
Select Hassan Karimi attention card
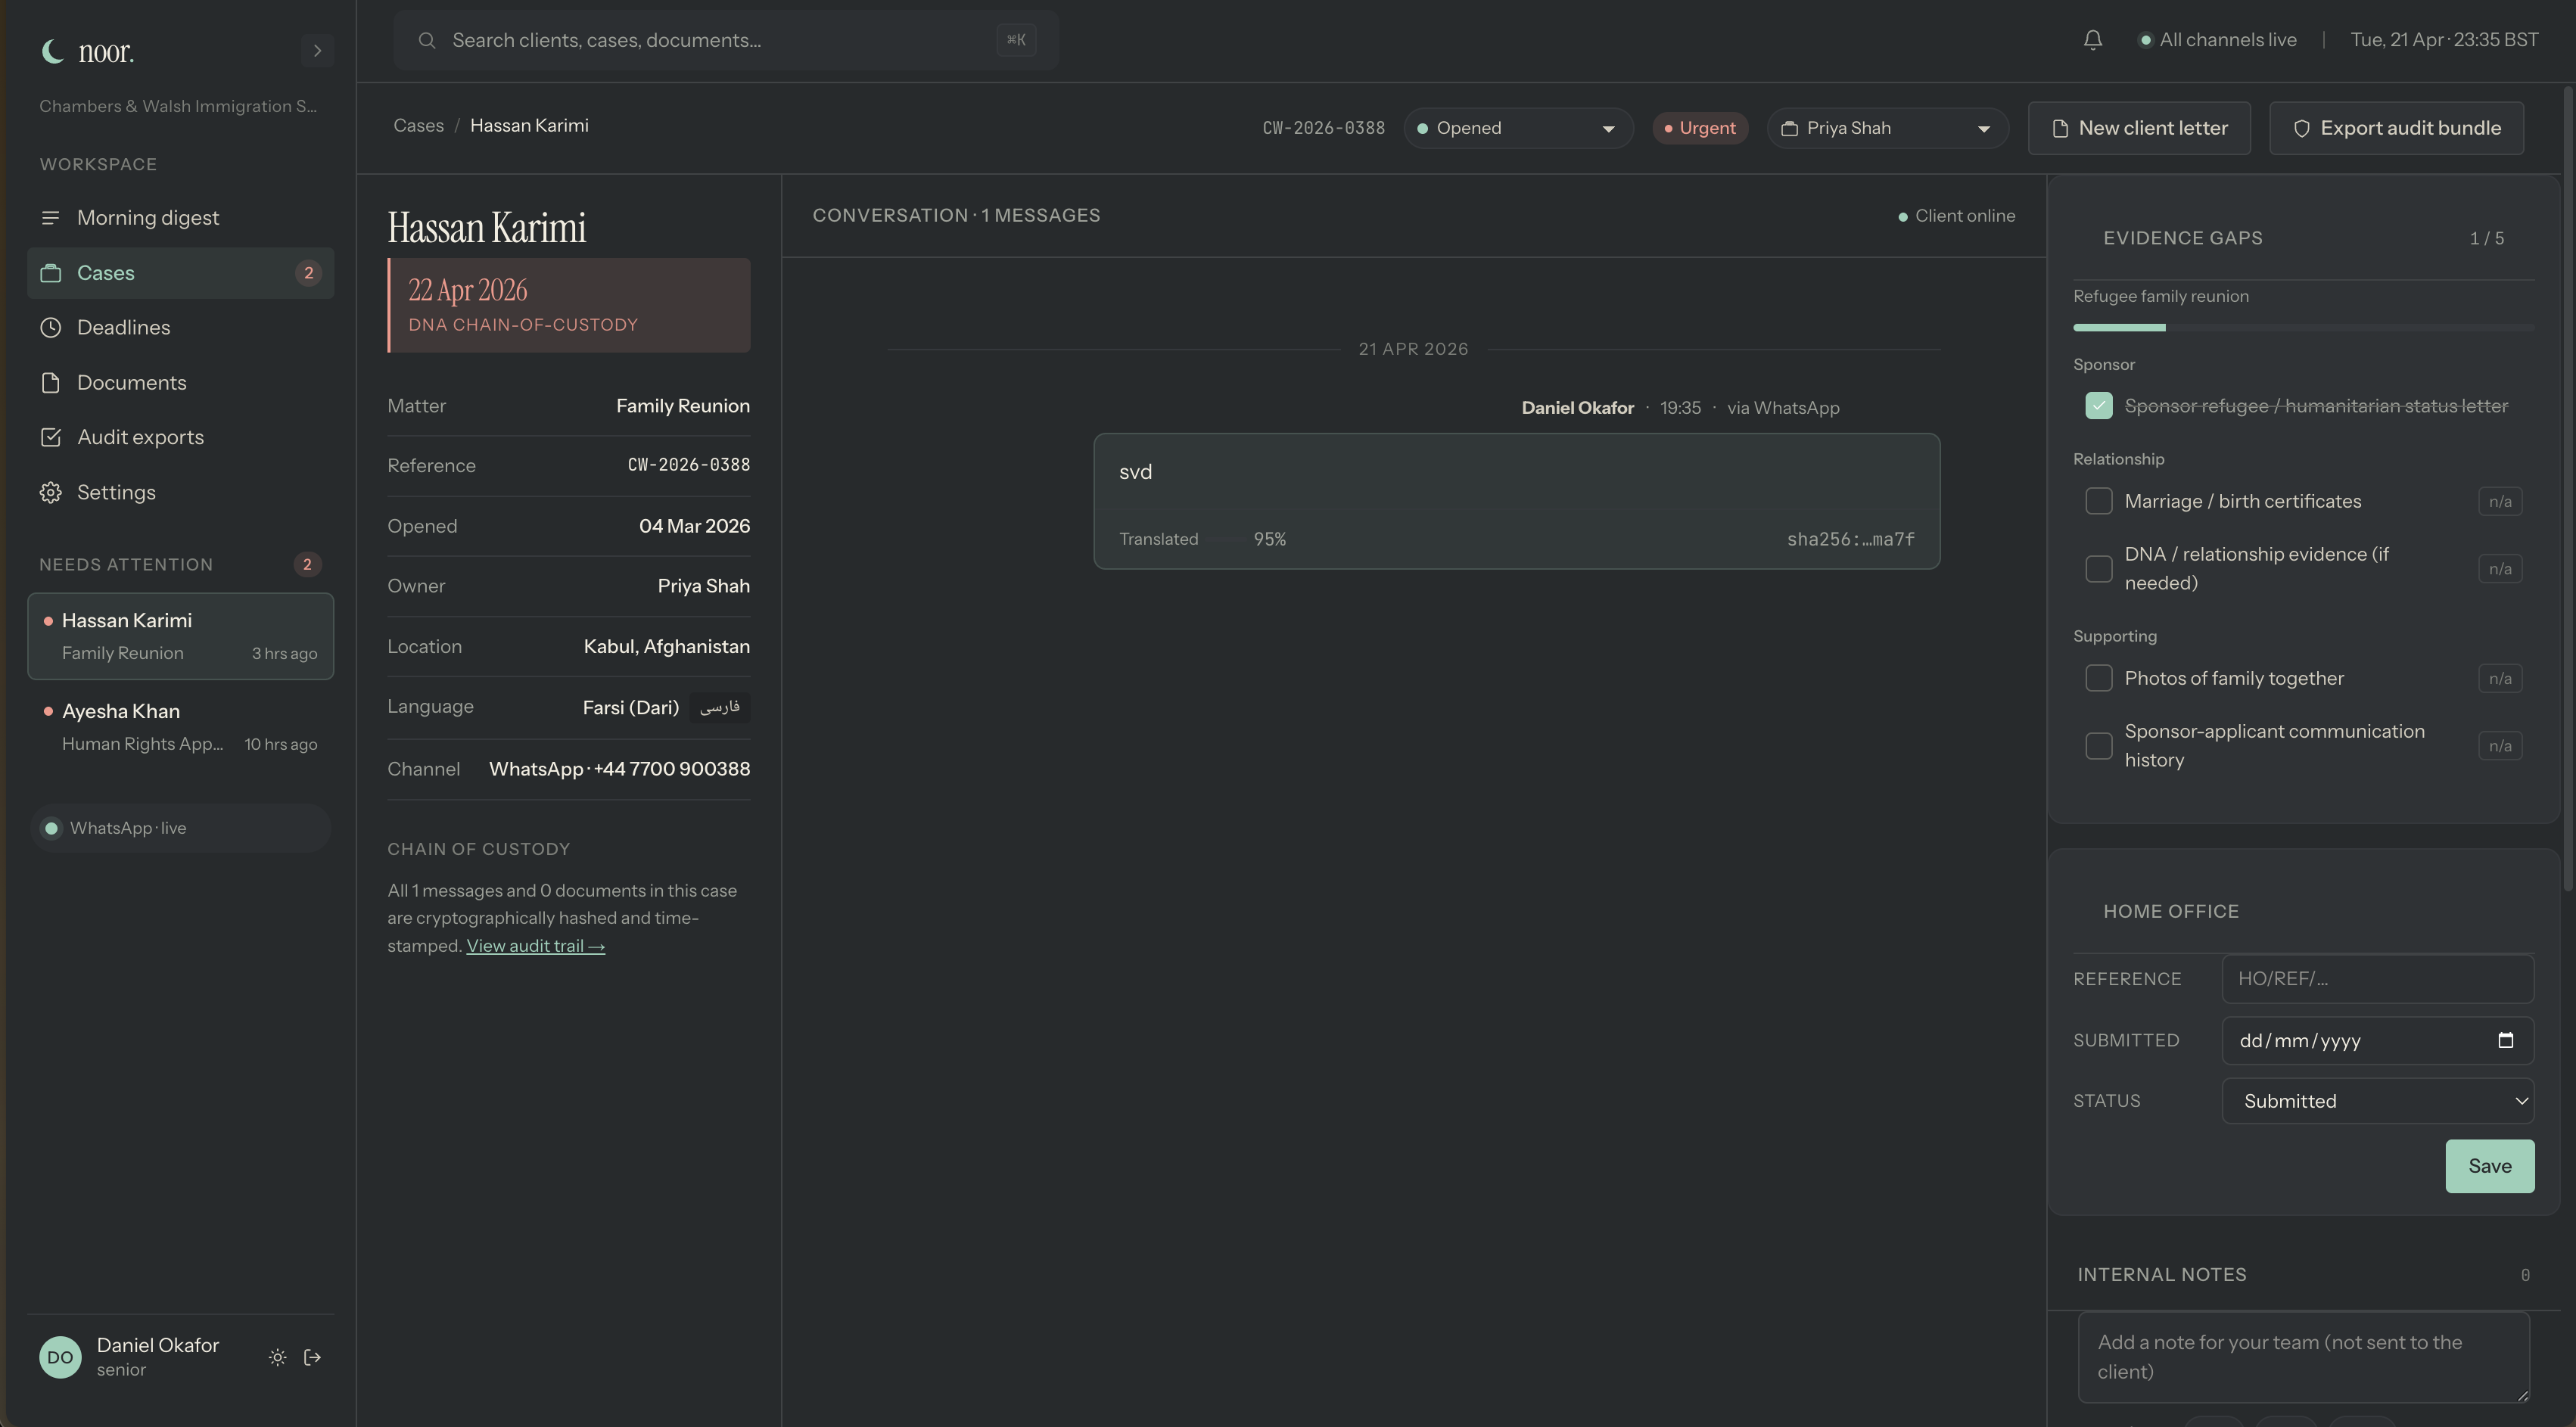[x=180, y=636]
